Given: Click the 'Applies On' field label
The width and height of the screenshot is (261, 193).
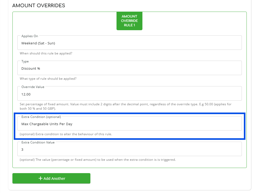Looking at the screenshot, I should 30,36.
